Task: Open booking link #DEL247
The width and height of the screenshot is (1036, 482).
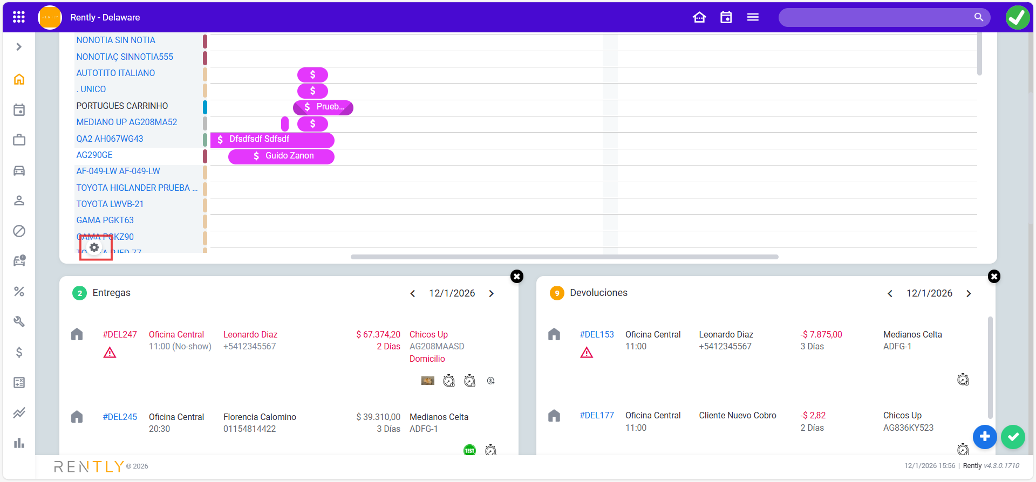Action: [x=120, y=334]
